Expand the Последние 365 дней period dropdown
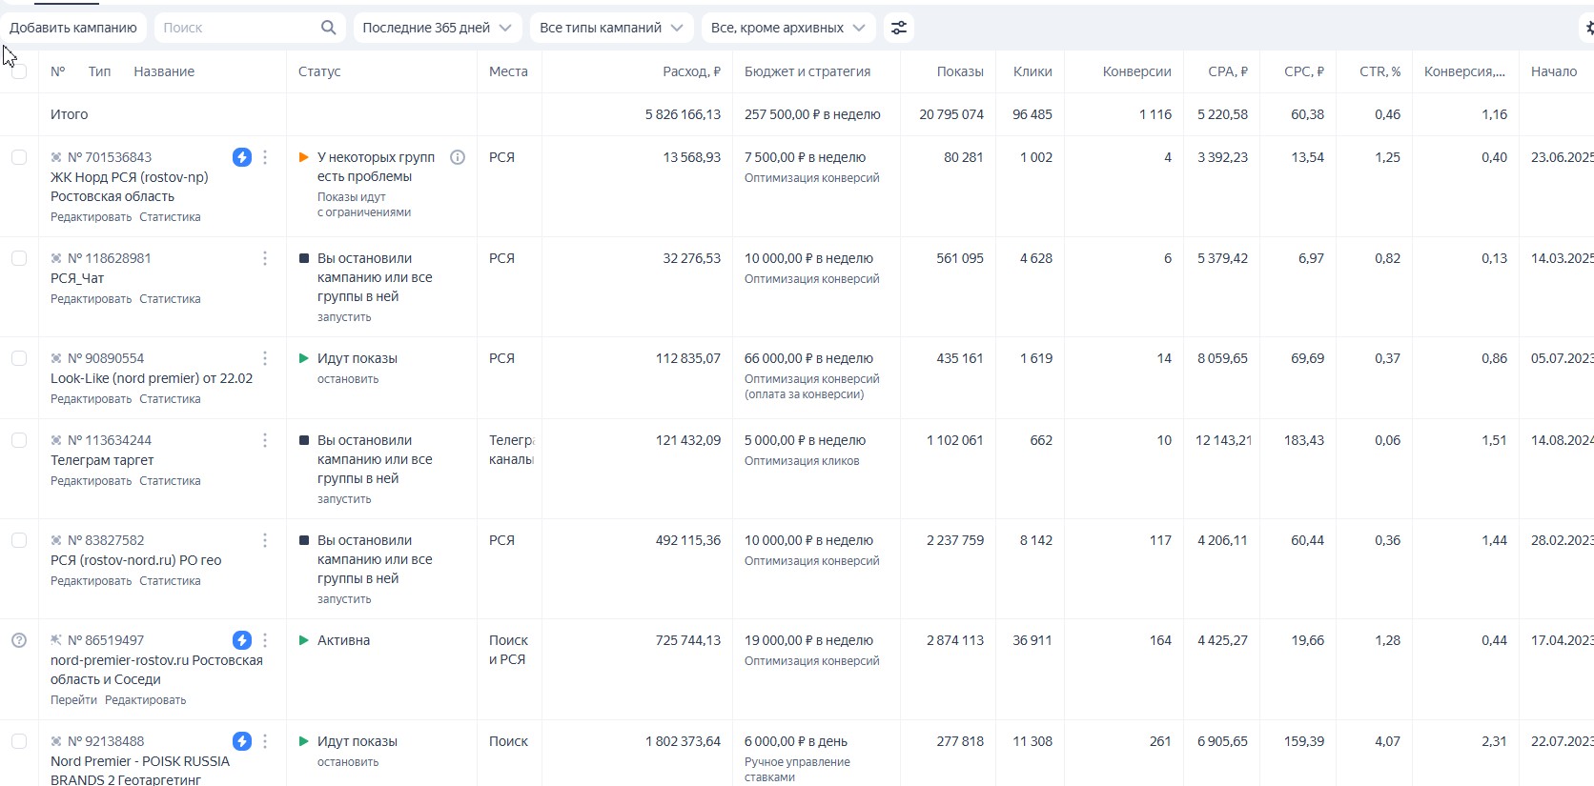The width and height of the screenshot is (1594, 786). point(437,28)
